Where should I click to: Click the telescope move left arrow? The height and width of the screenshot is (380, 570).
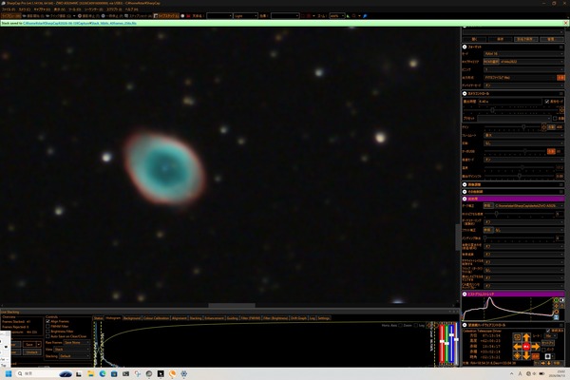click(518, 347)
